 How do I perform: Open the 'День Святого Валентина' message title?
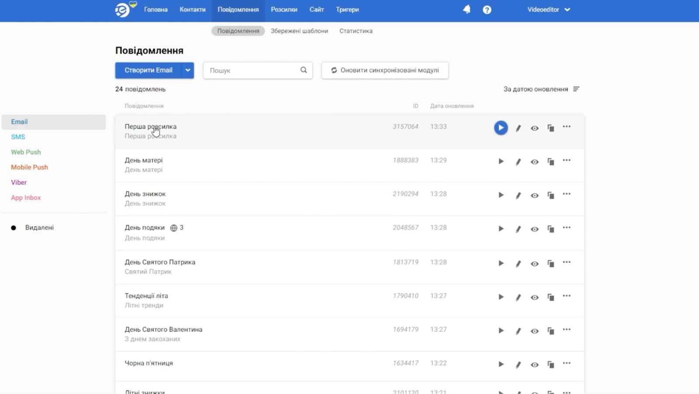click(163, 329)
